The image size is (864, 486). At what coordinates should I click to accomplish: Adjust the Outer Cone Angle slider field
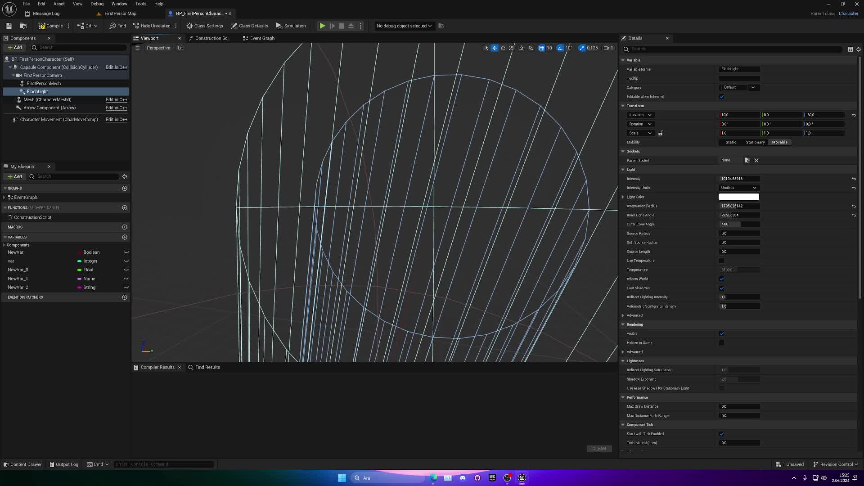pyautogui.click(x=739, y=224)
